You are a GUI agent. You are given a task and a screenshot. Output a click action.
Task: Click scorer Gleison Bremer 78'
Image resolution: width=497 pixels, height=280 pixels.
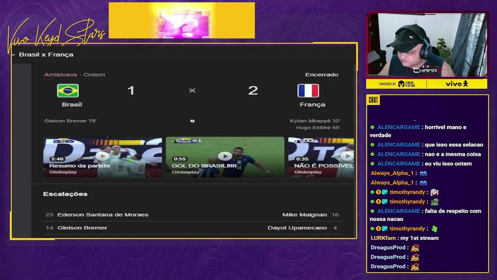(70, 121)
